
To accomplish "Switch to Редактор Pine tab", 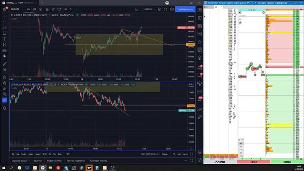I will [54, 161].
